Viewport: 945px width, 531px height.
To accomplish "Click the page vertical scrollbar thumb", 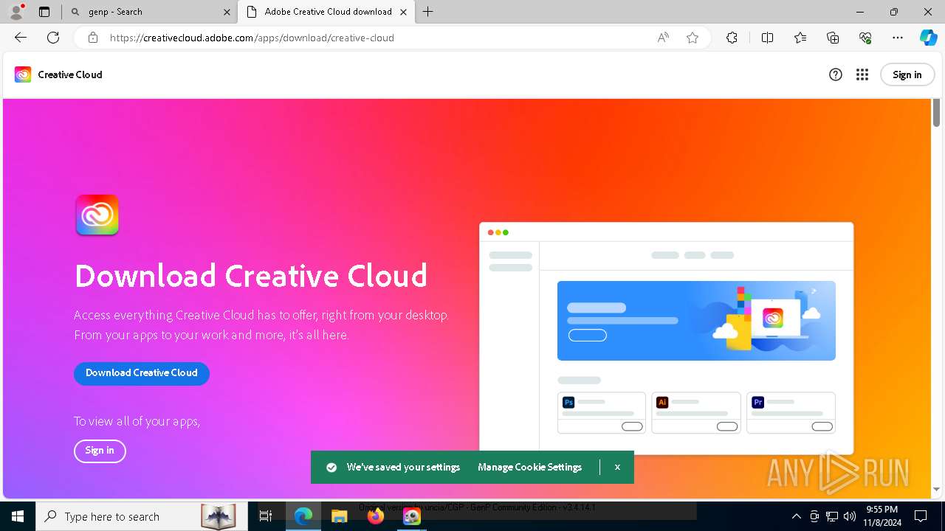I will pyautogui.click(x=936, y=114).
